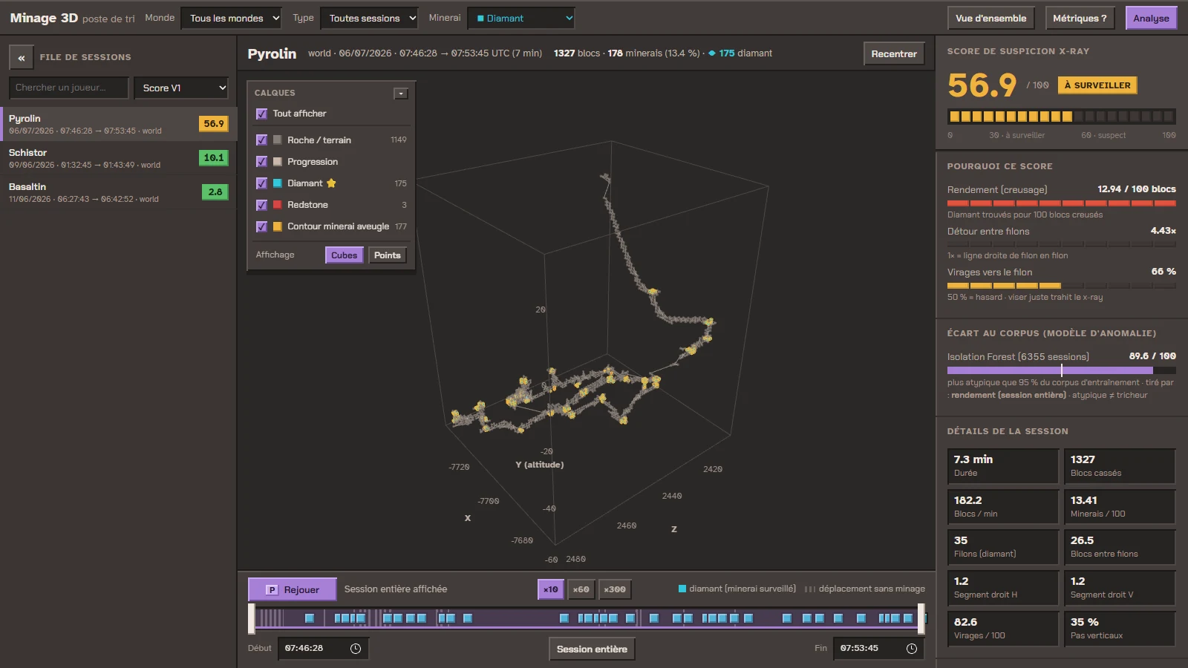The width and height of the screenshot is (1188, 668).
Task: Switch display to Cubes
Action: pos(344,255)
